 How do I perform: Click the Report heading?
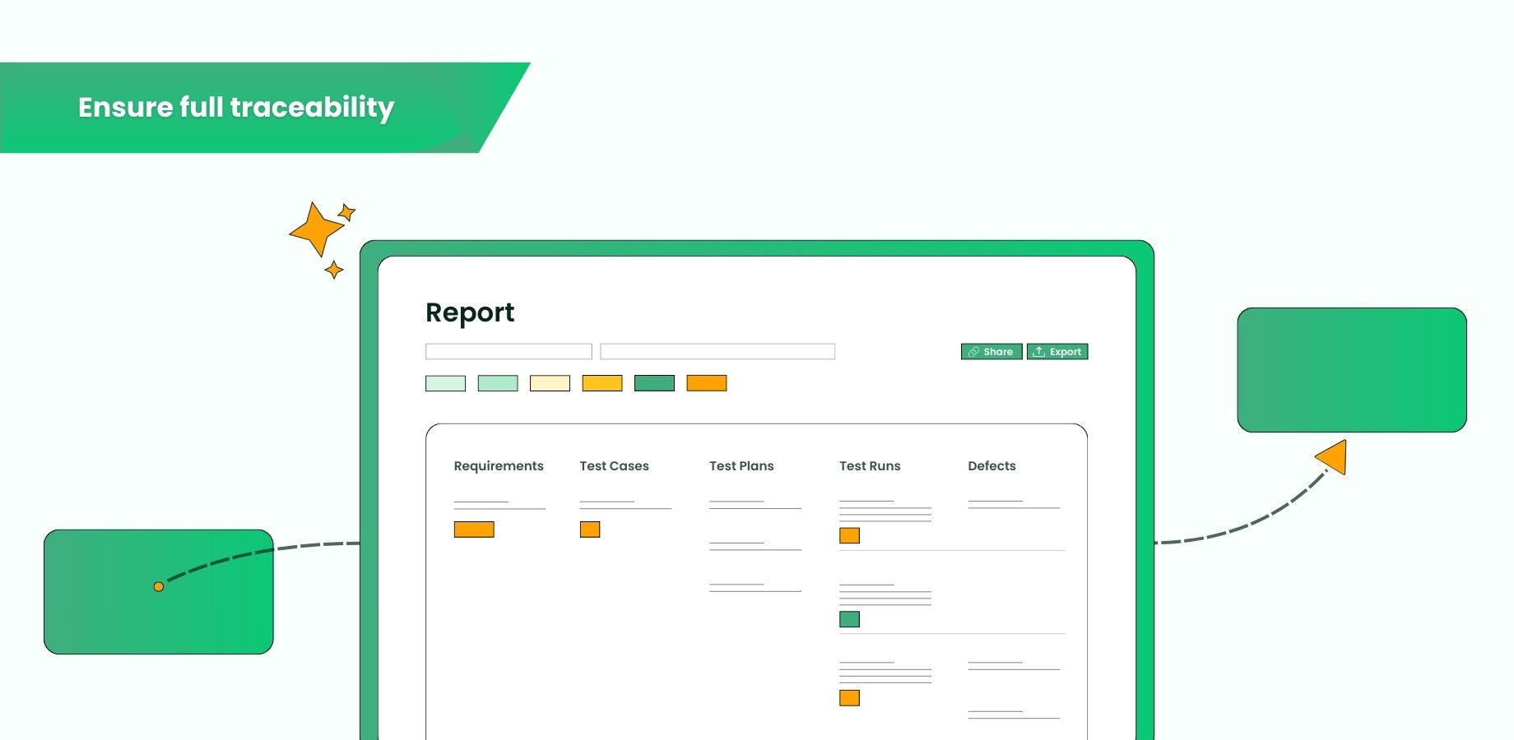[x=470, y=312]
